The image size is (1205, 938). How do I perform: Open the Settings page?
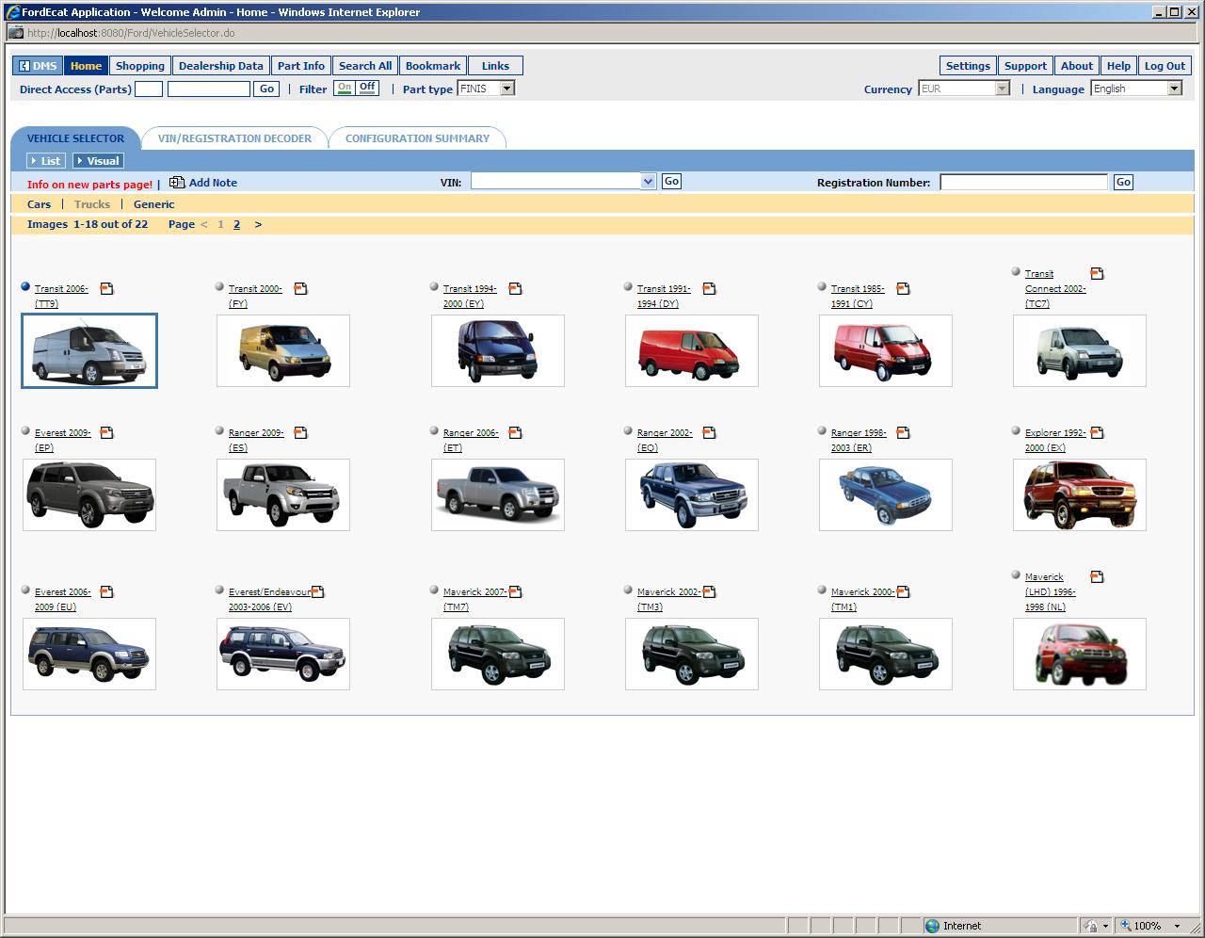tap(968, 66)
